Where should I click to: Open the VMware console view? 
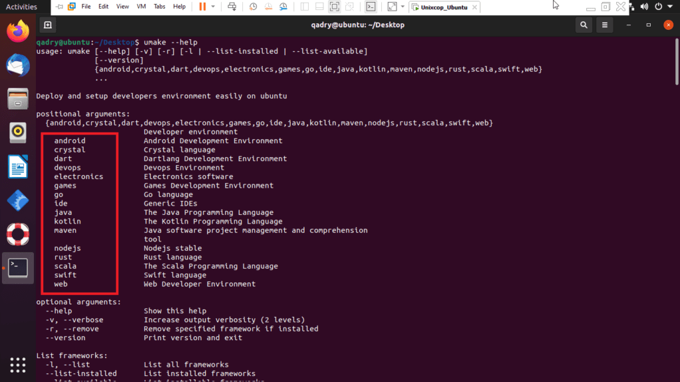(x=371, y=7)
